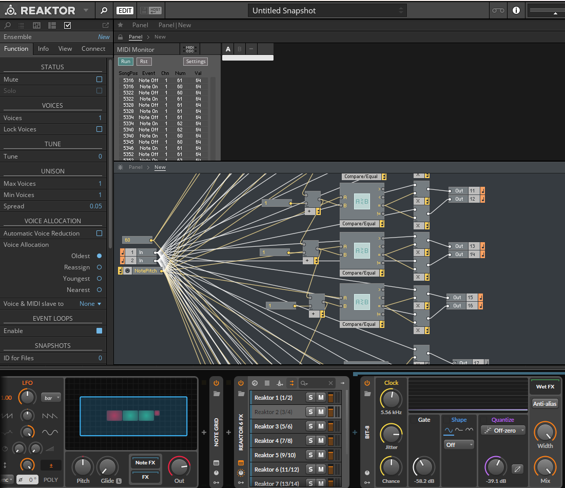Image resolution: width=565 pixels, height=488 pixels.
Task: Toggle the LFO bipolar ± button
Action: pyautogui.click(x=51, y=465)
